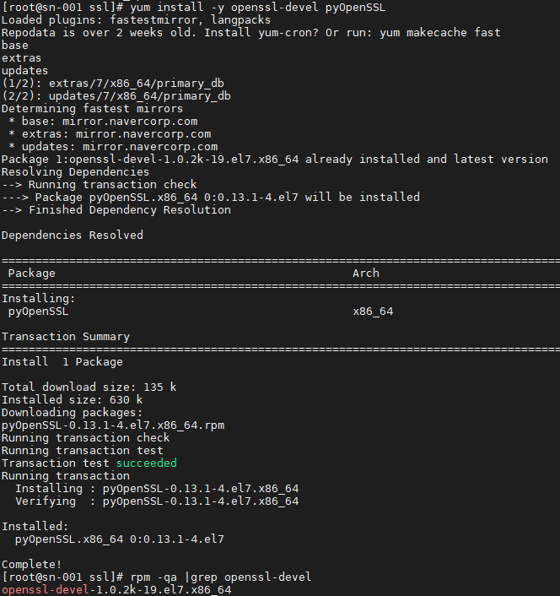Click the pyOpenSSL rpm filename under downloads
This screenshot has width=560, height=596.
(x=113, y=425)
